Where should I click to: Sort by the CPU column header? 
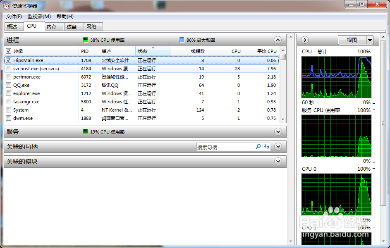click(x=225, y=51)
